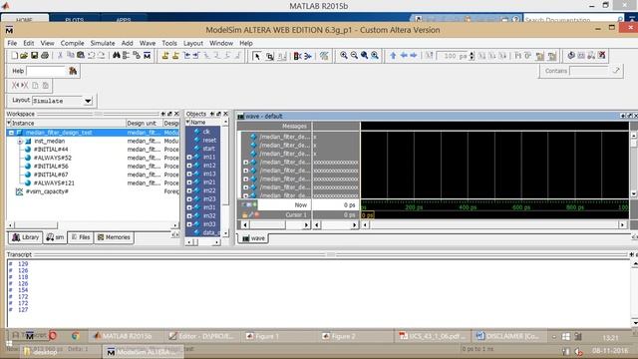The image size is (638, 359).
Task: Click the blue left arrow toolbar icon
Action: pos(404,56)
